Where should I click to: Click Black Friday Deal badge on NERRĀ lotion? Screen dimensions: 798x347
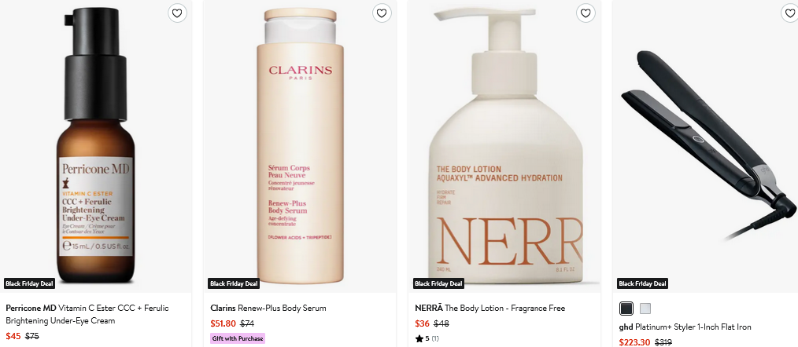438,283
